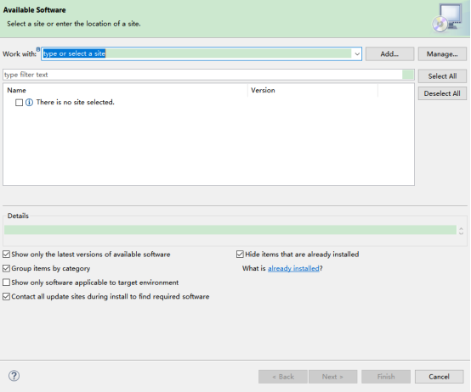Enable 'Show only software applicable to target environment'
471x392 pixels.
(6, 283)
